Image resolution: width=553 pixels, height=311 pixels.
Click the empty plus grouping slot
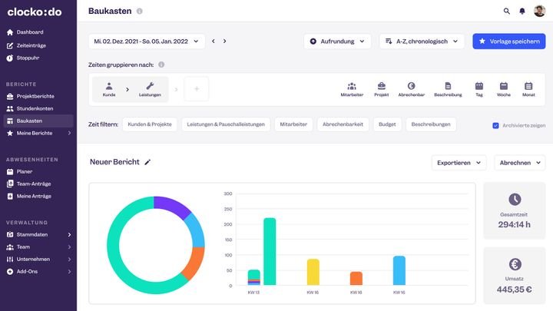pos(196,89)
